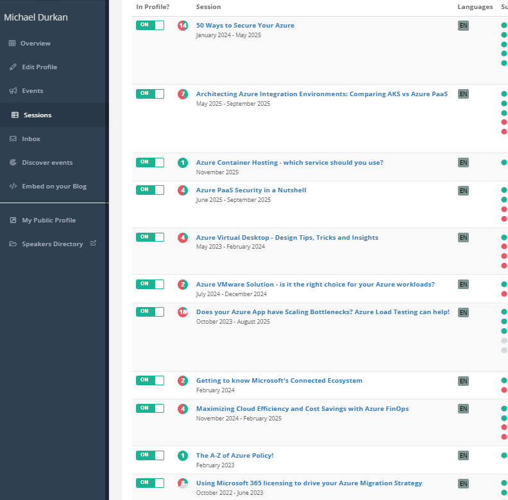Viewport: 508px width, 500px height.
Task: Click the My Public Profile icon
Action: 13,221
